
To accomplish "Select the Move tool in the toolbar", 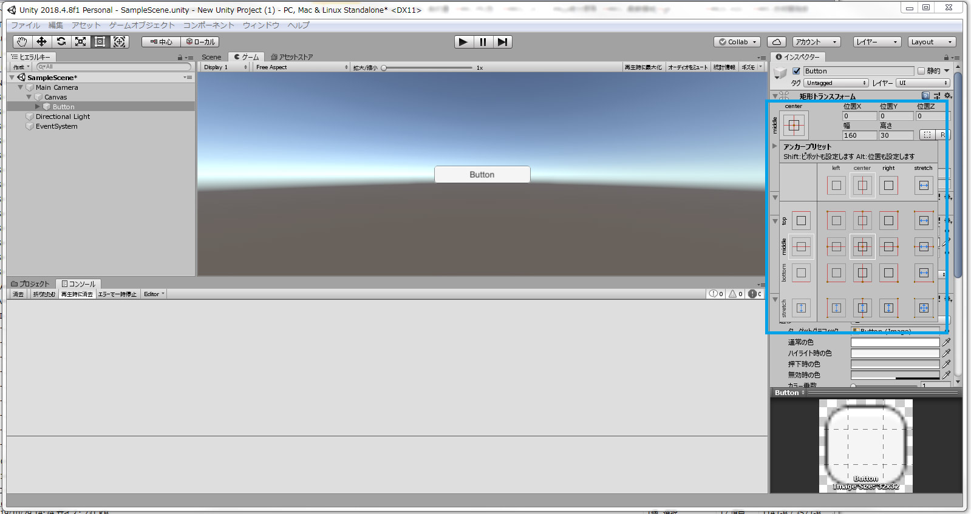I will click(41, 42).
